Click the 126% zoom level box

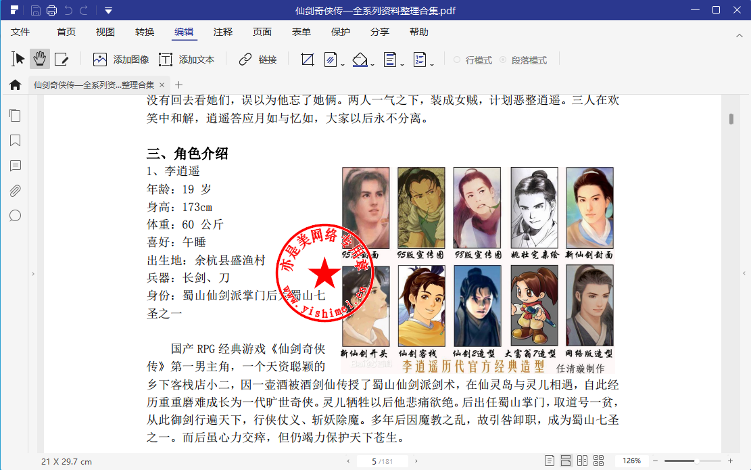pyautogui.click(x=631, y=461)
